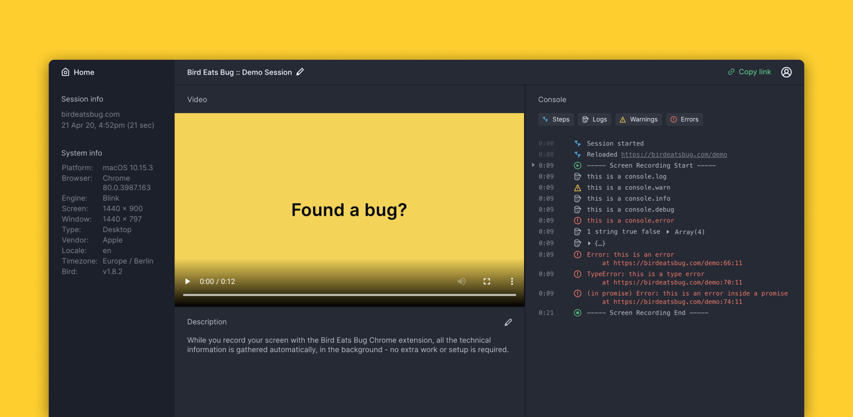Click the 'Error: this is an error' icon
The height and width of the screenshot is (417, 853).
577,254
